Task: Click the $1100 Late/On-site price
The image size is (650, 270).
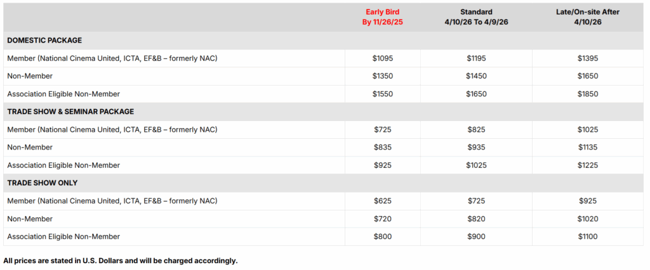Action: click(588, 236)
